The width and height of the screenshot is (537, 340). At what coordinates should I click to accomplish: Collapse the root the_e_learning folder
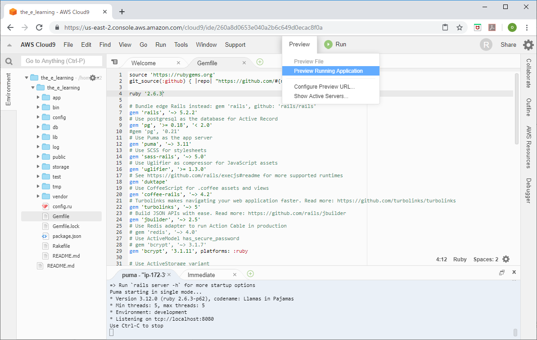[27, 78]
